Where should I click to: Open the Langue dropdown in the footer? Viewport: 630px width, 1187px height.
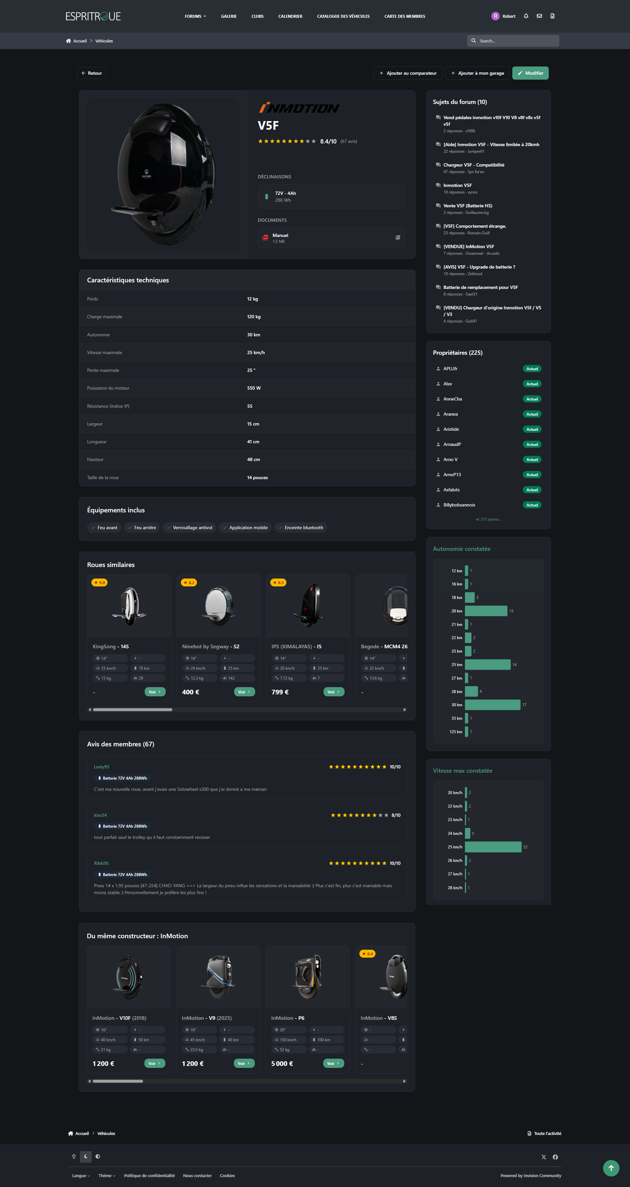(81, 1175)
